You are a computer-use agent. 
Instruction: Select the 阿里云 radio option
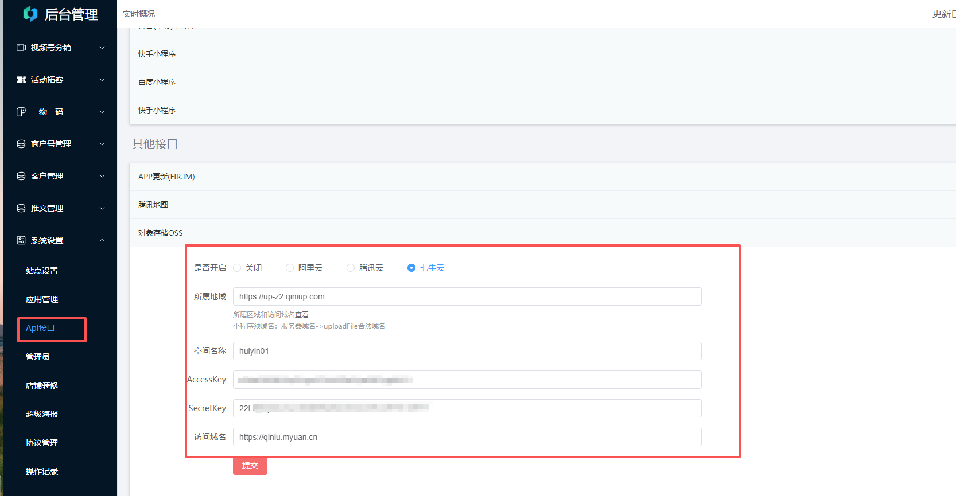(290, 268)
